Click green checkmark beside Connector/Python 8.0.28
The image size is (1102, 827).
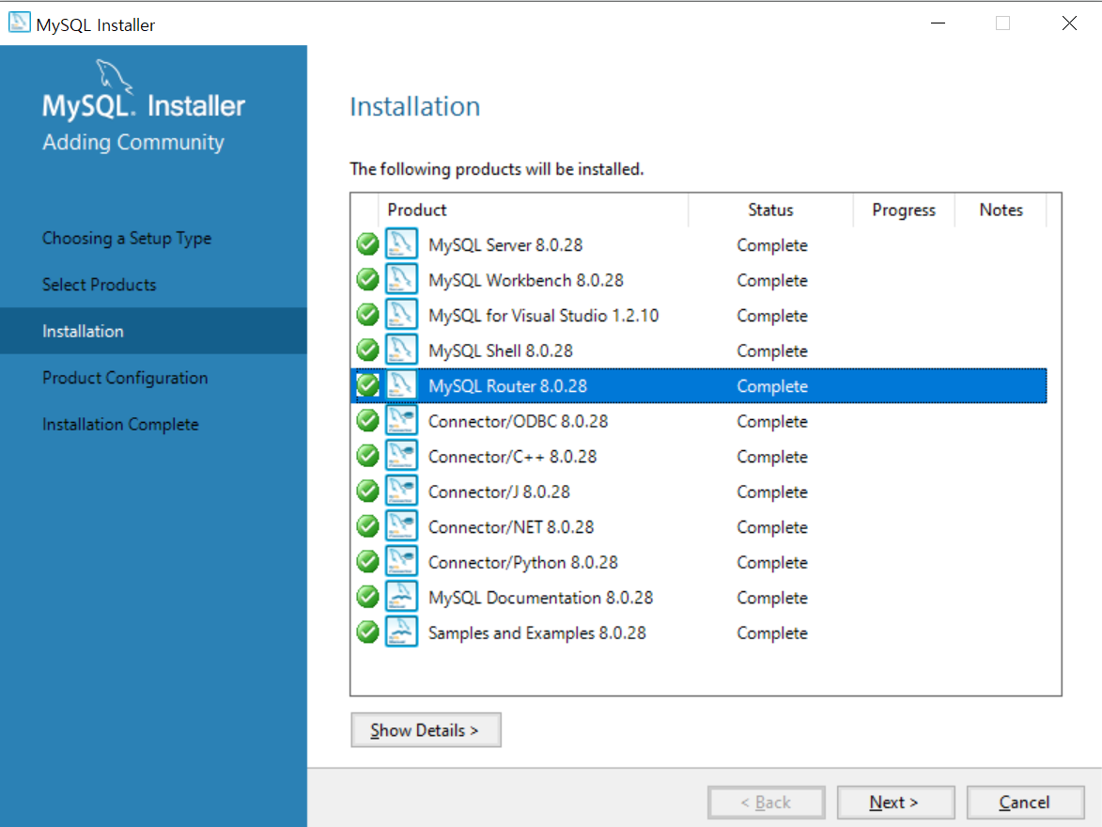tap(367, 561)
